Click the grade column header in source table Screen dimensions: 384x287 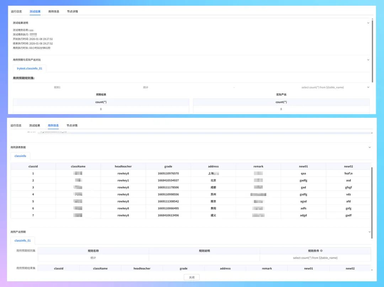pyautogui.click(x=168, y=166)
